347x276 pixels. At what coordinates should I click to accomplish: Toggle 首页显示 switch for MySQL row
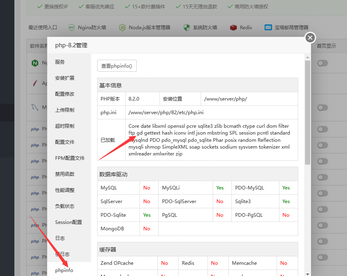pos(323,107)
